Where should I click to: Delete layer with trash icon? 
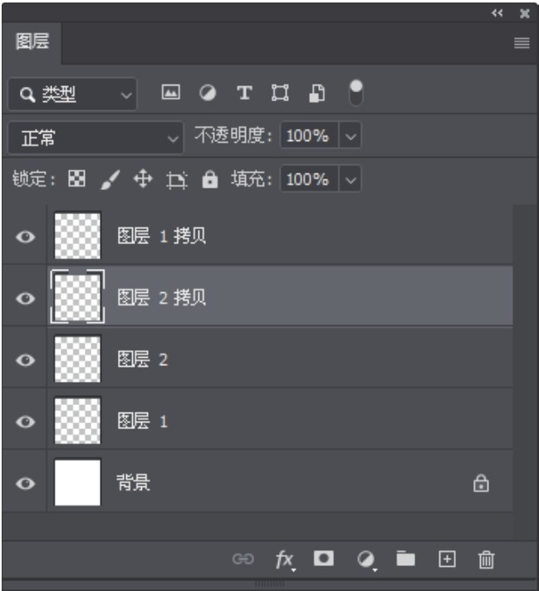pyautogui.click(x=486, y=559)
